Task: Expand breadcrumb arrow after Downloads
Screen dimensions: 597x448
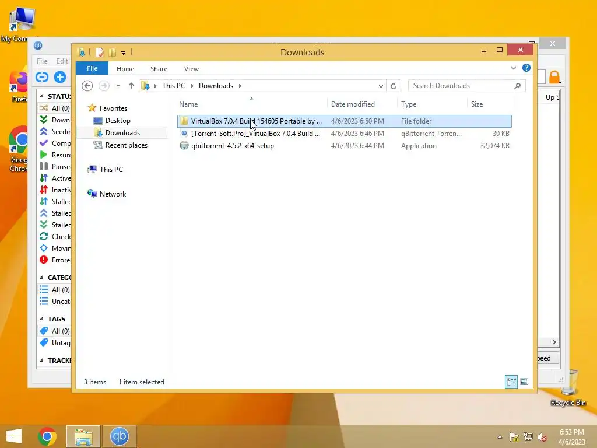Action: tap(240, 86)
